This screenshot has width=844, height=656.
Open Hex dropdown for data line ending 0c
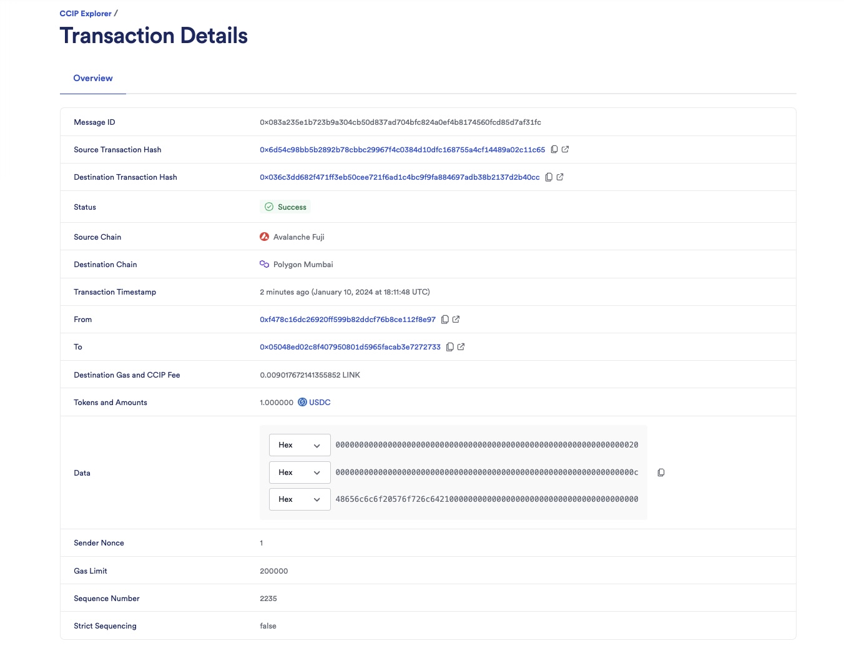tap(300, 472)
